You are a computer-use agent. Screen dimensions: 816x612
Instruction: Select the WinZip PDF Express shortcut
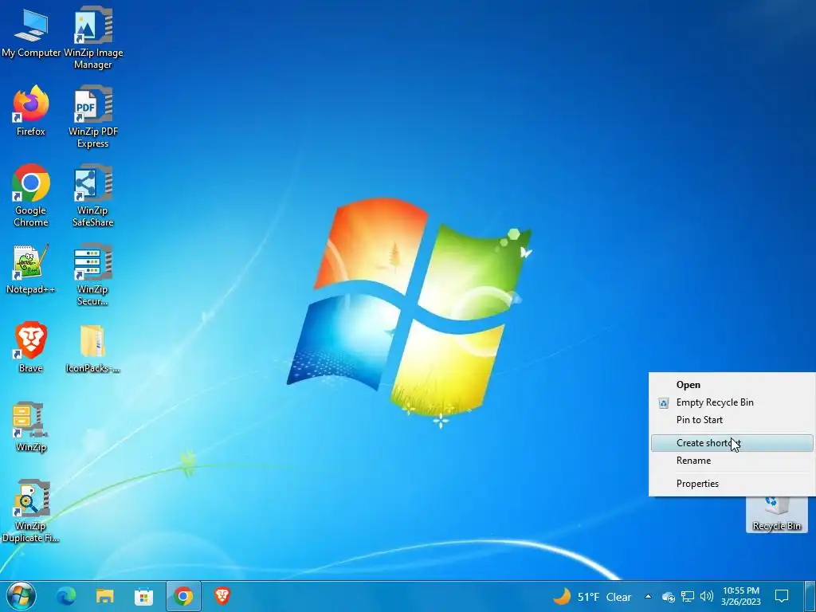(93, 116)
